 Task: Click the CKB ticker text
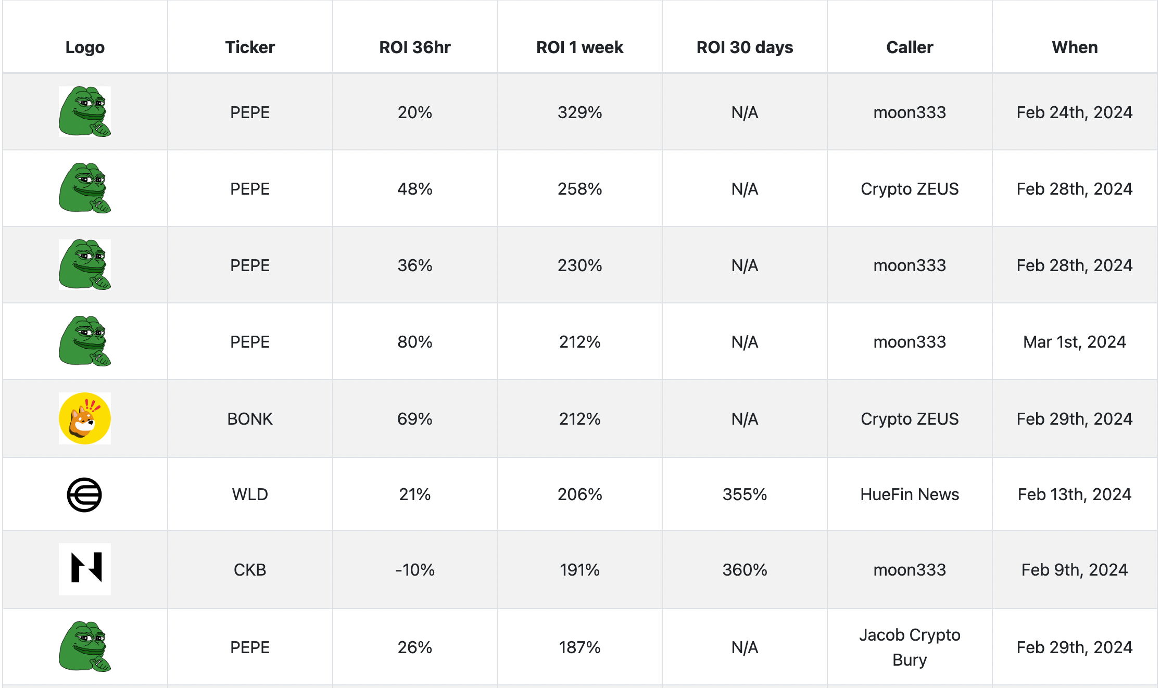point(250,570)
